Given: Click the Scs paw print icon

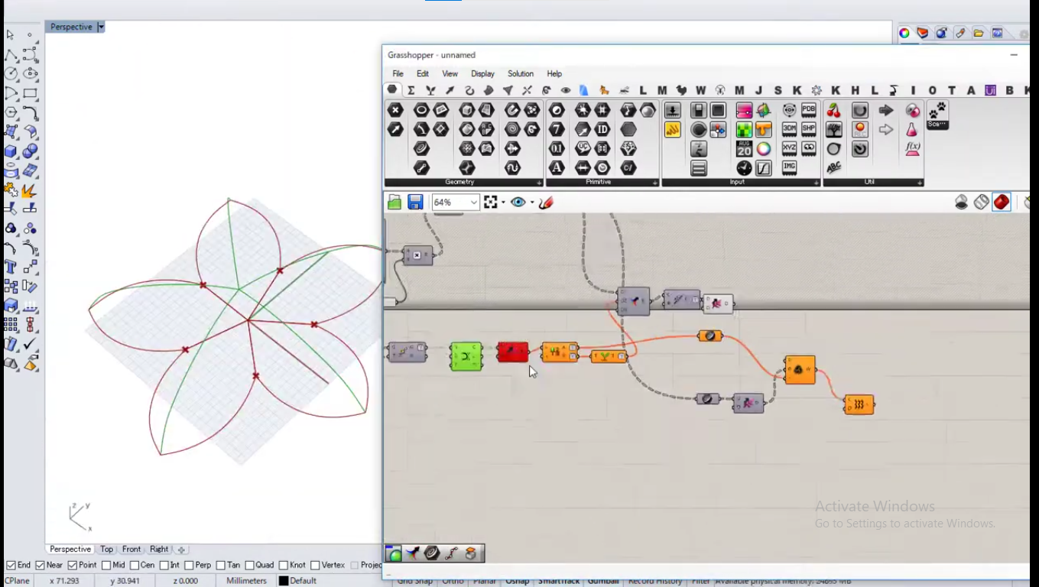Looking at the screenshot, I should pyautogui.click(x=937, y=114).
